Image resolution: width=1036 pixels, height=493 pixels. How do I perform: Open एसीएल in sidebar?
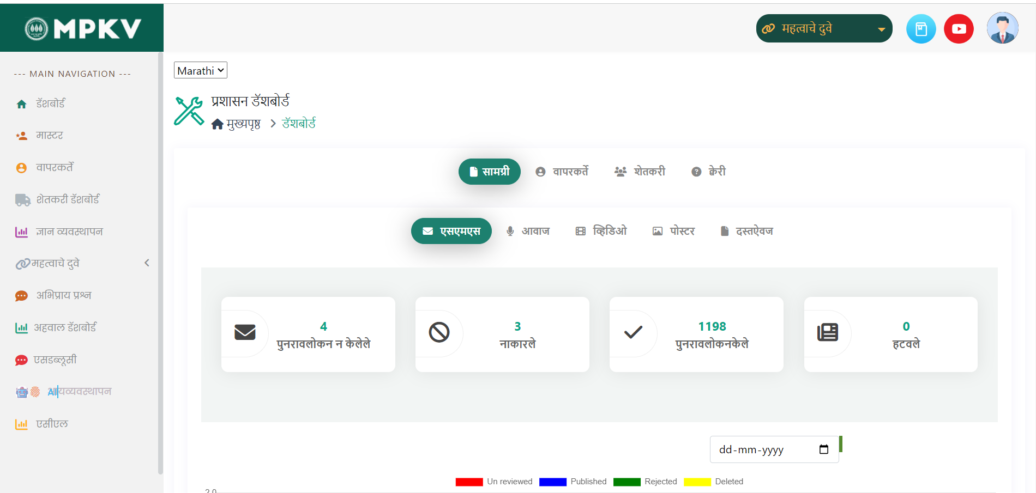pos(52,424)
